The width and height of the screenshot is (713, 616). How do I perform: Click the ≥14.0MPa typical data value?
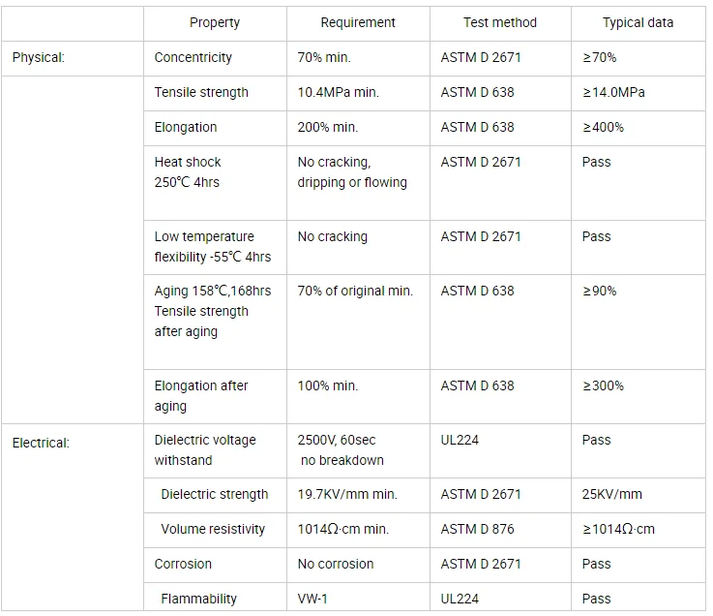pyautogui.click(x=613, y=92)
